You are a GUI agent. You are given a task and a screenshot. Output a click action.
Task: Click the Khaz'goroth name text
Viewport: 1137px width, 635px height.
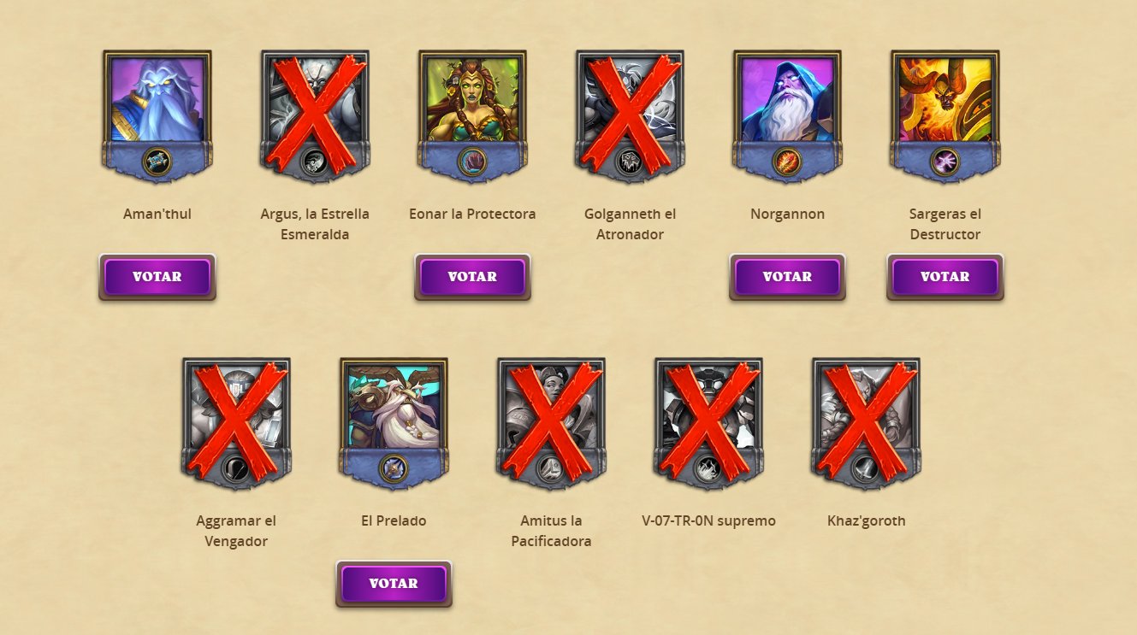click(x=866, y=520)
